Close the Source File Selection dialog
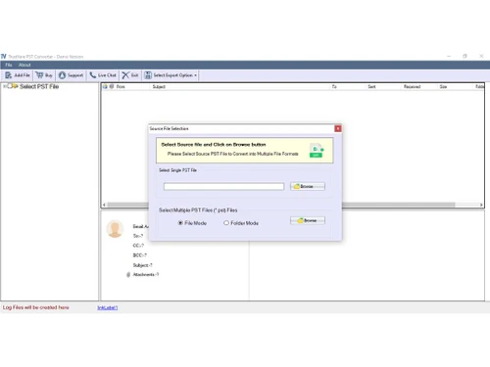The height and width of the screenshot is (367, 490). [x=338, y=128]
